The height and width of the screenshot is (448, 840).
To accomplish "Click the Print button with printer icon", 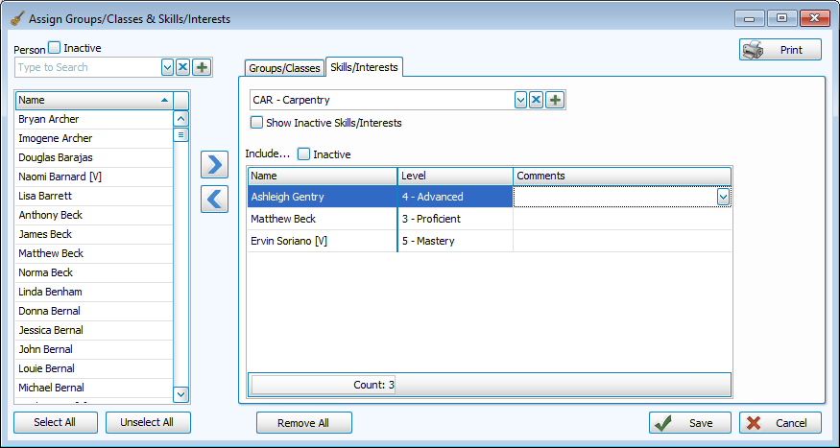I will (780, 50).
